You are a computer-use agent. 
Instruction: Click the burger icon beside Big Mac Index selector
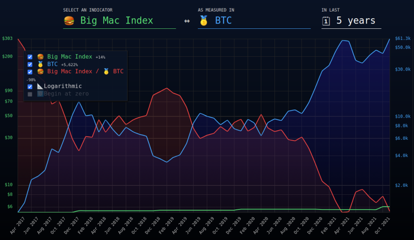69,21
